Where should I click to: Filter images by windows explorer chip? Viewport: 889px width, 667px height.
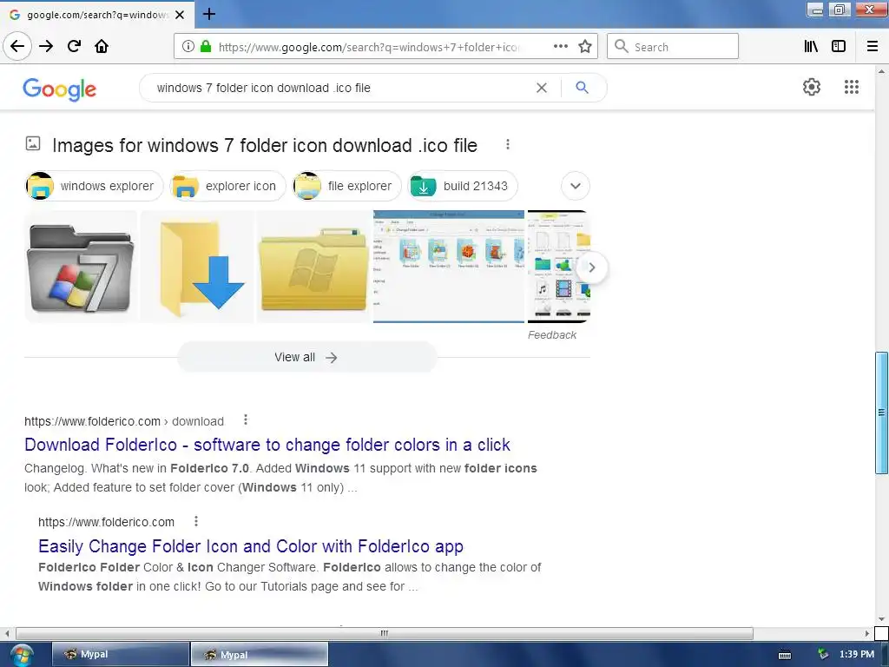tap(94, 186)
